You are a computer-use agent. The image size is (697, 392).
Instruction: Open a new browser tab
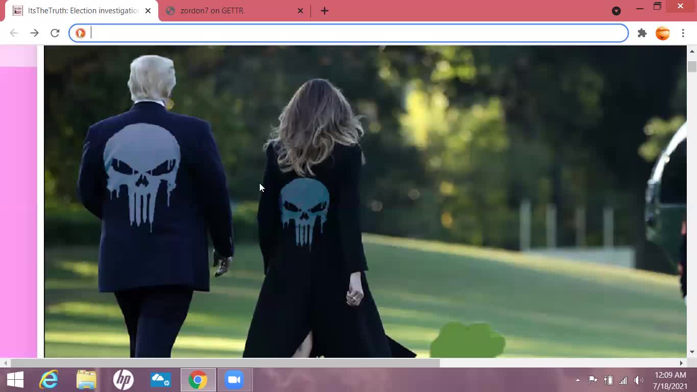[325, 11]
